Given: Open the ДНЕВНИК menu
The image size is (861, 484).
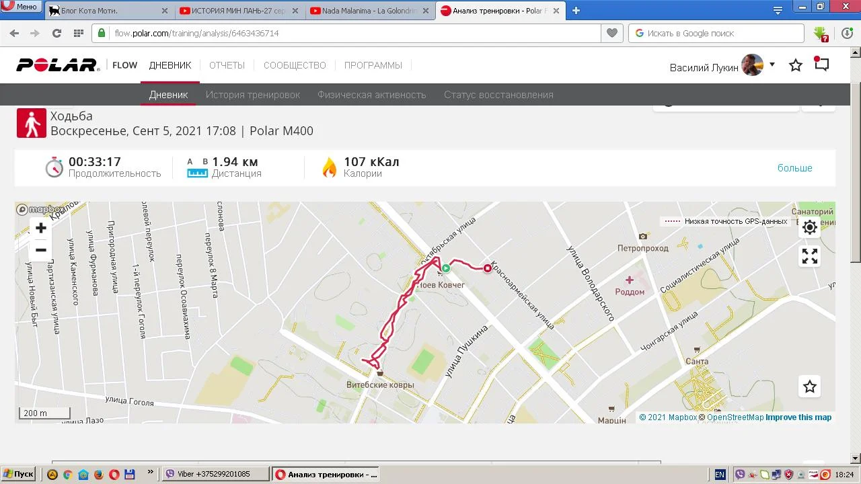Looking at the screenshot, I should tap(170, 65).
